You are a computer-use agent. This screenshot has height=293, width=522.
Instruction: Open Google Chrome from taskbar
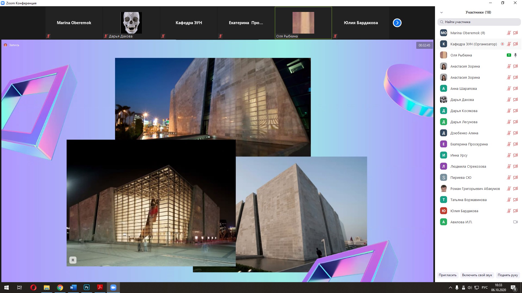point(60,288)
